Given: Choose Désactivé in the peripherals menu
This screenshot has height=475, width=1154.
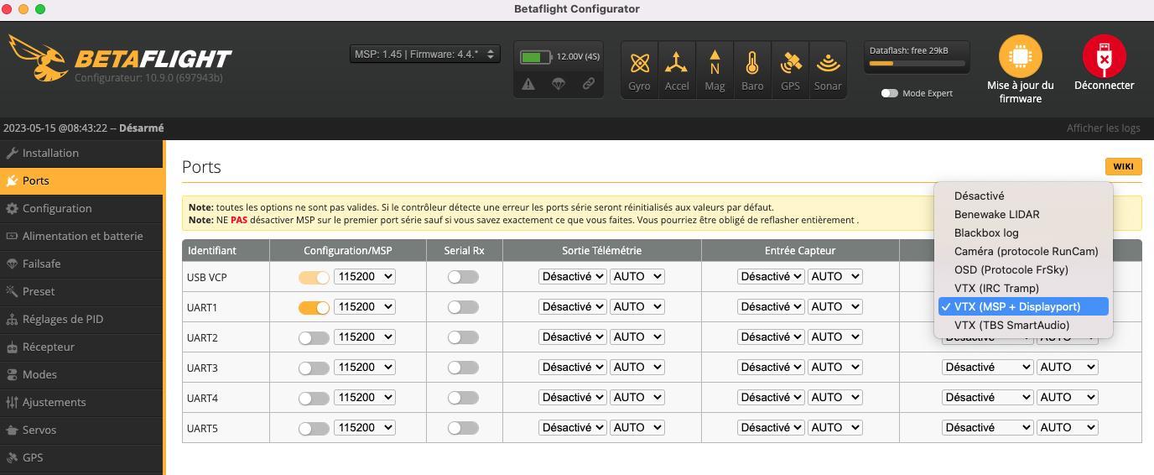Looking at the screenshot, I should 1023,196.
